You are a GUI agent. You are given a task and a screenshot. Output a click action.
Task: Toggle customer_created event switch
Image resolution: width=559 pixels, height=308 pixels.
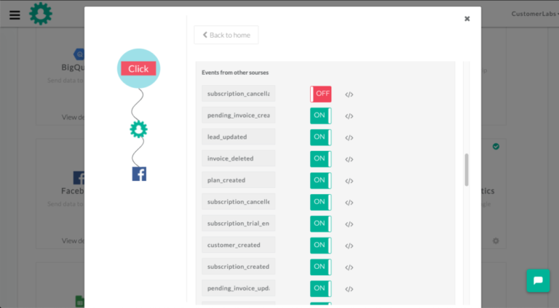pyautogui.click(x=320, y=246)
